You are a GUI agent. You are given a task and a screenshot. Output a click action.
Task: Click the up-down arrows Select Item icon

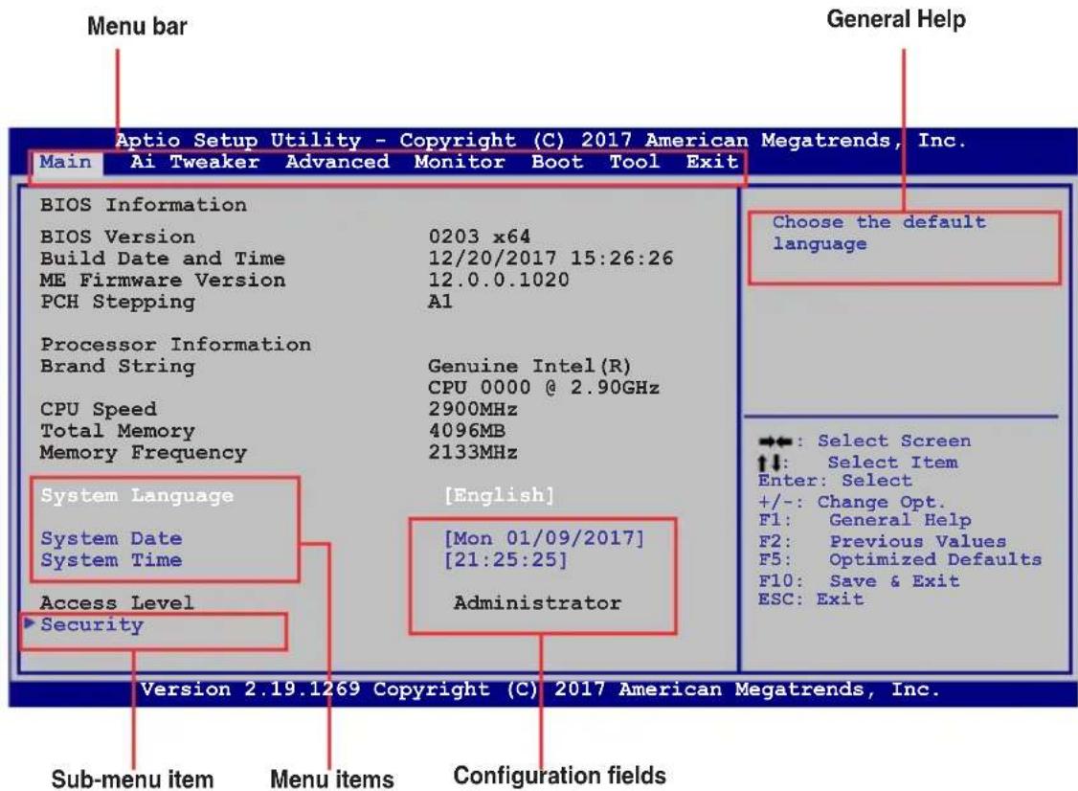tap(770, 463)
